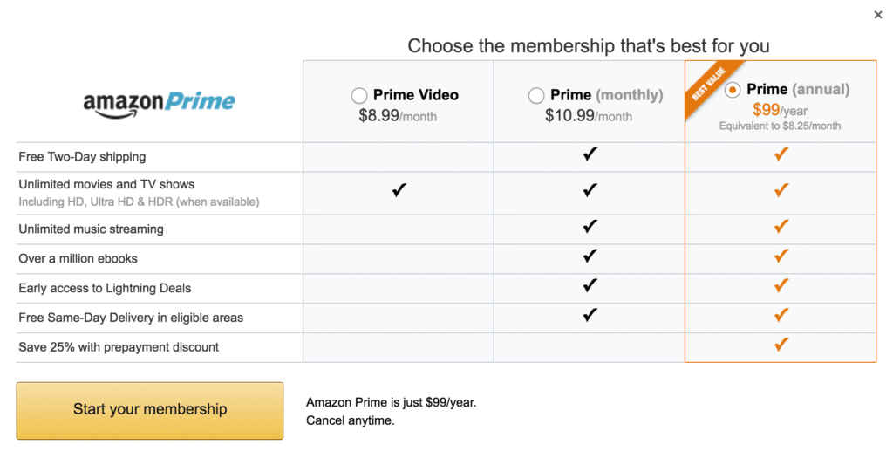
Task: Click the $99/year annual price text
Action: [780, 110]
